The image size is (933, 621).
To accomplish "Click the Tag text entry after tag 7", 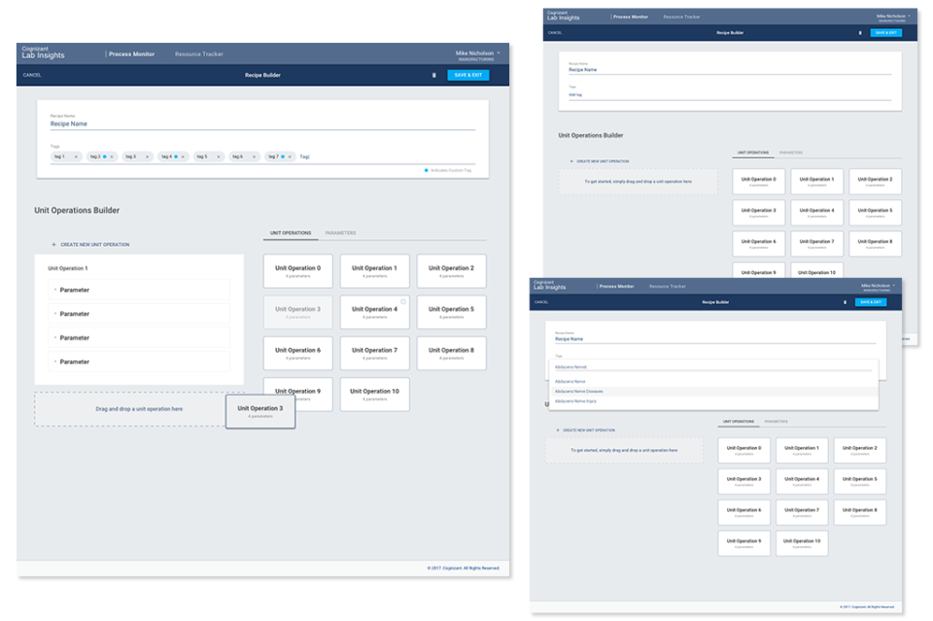I will tap(304, 157).
